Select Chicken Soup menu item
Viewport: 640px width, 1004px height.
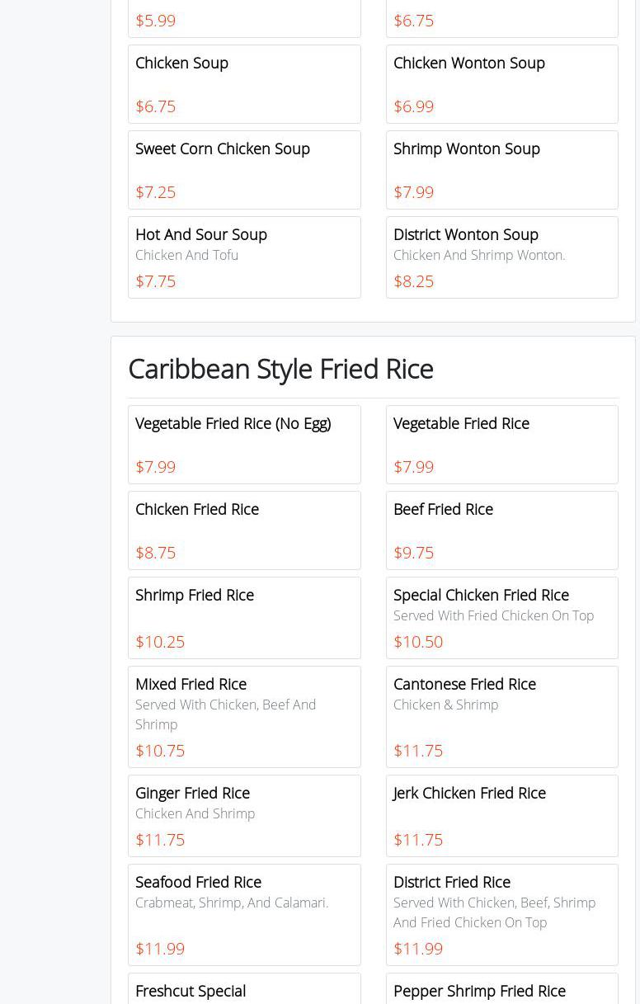244,84
